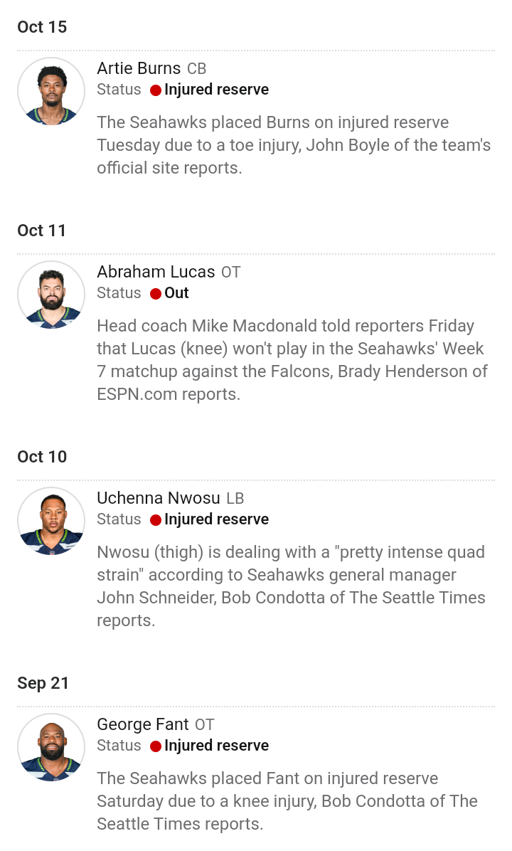Open George Fant player headshot
Image resolution: width=512 pixels, height=851 pixels.
click(51, 747)
